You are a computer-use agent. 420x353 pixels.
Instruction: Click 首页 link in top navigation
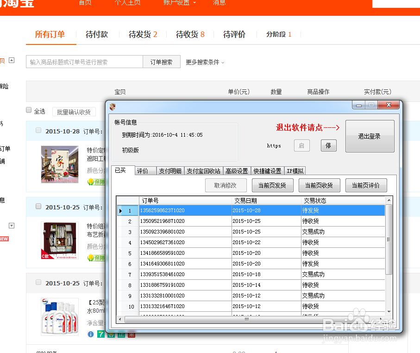[x=85, y=3]
